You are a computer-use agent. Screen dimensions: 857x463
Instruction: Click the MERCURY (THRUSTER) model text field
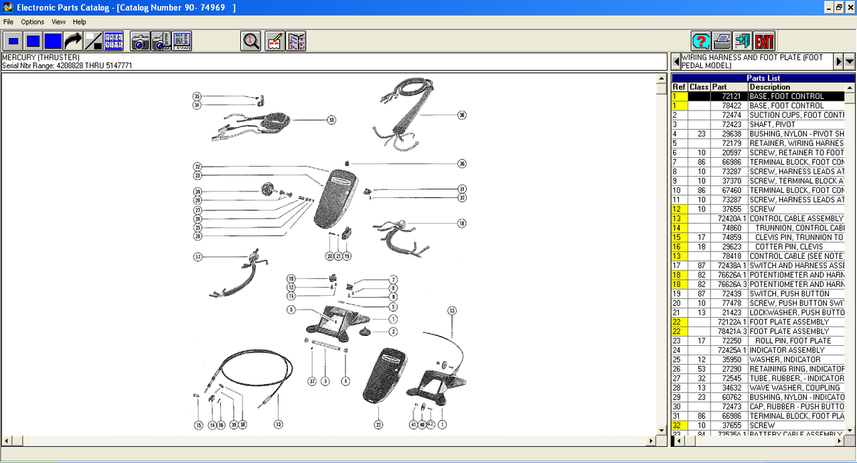(334, 62)
